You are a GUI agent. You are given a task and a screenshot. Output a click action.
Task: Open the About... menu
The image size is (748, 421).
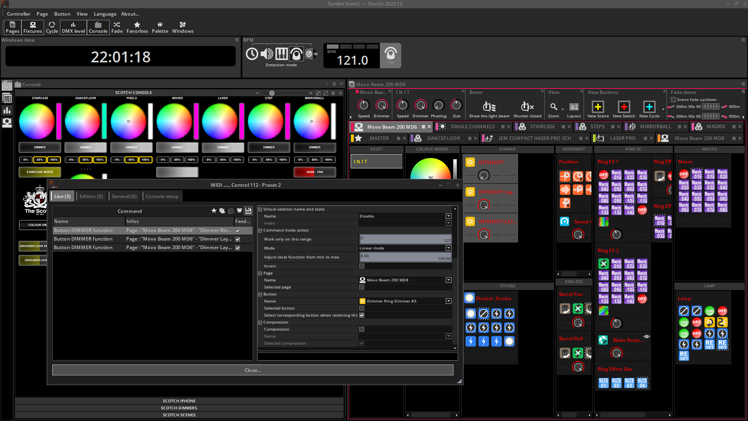(130, 14)
